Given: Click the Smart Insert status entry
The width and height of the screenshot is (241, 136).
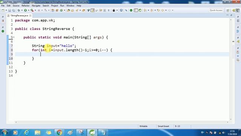Looking at the screenshot, I should point(163,126).
